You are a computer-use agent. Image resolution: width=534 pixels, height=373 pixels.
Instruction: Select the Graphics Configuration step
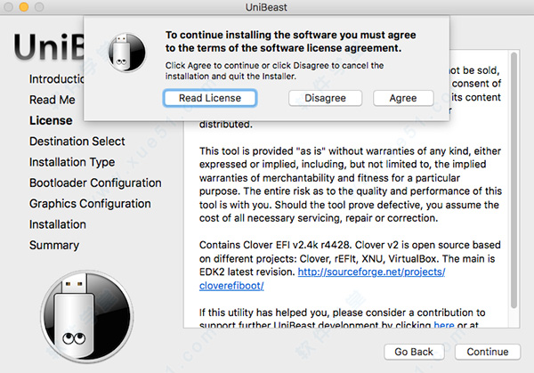90,204
